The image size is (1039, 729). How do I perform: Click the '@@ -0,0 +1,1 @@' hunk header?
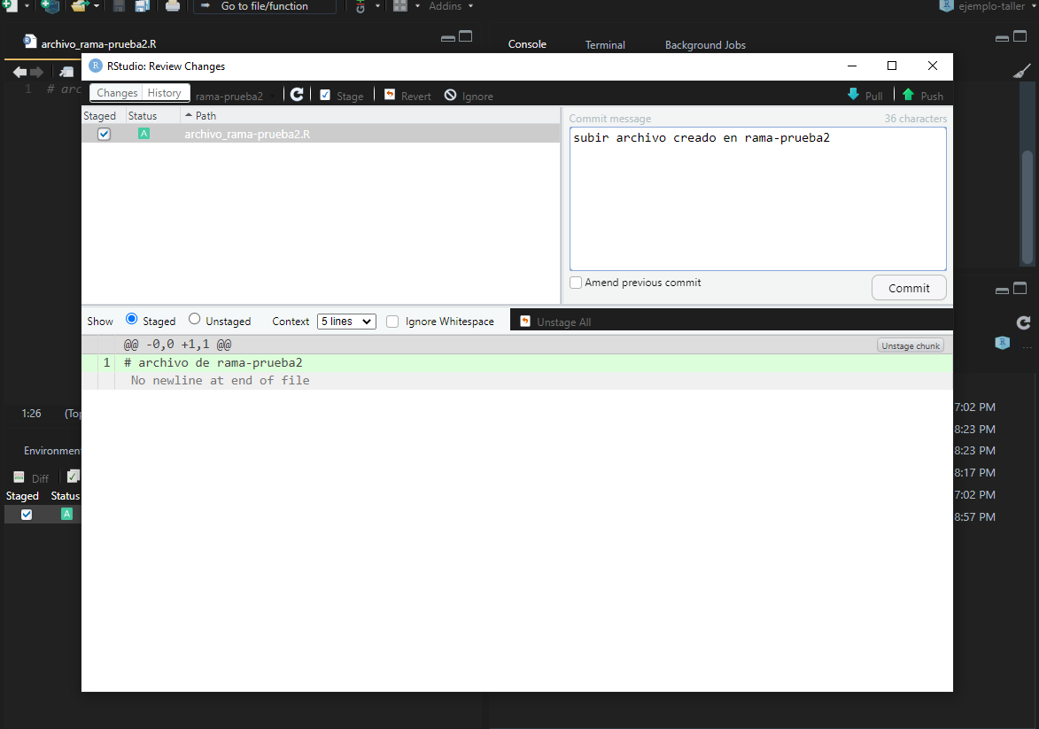pos(177,345)
